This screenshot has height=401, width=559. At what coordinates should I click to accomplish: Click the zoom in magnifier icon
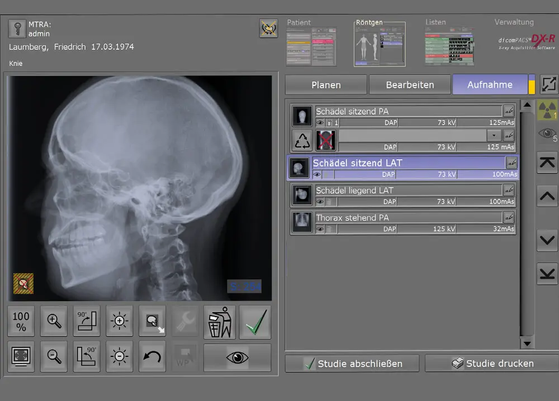(x=54, y=321)
